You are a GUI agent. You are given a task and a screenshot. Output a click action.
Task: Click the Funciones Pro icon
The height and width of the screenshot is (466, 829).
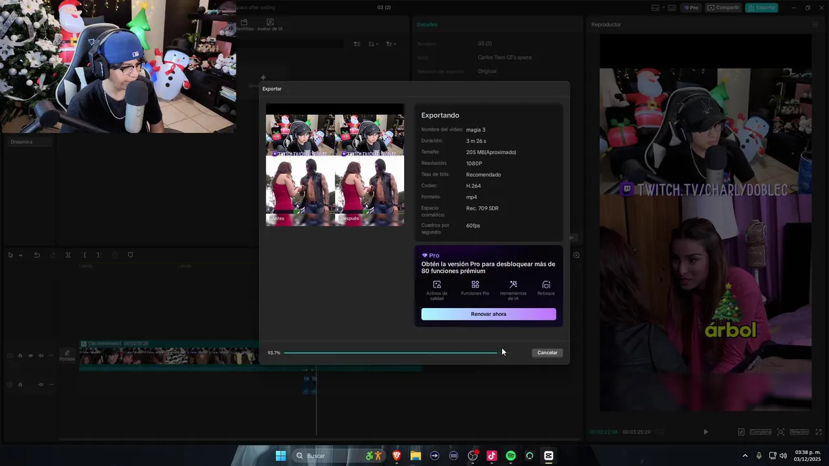pyautogui.click(x=475, y=285)
